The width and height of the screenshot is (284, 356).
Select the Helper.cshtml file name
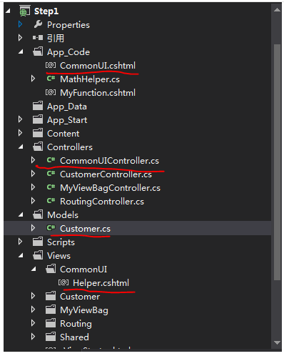(x=101, y=283)
